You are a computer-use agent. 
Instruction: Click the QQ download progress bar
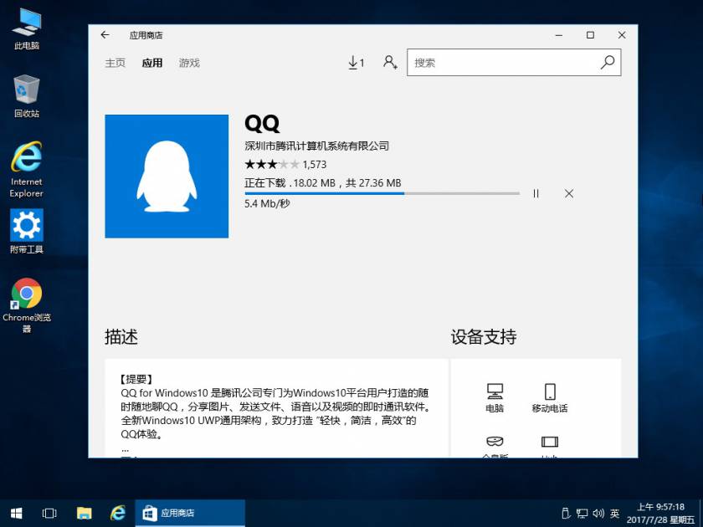tap(382, 193)
